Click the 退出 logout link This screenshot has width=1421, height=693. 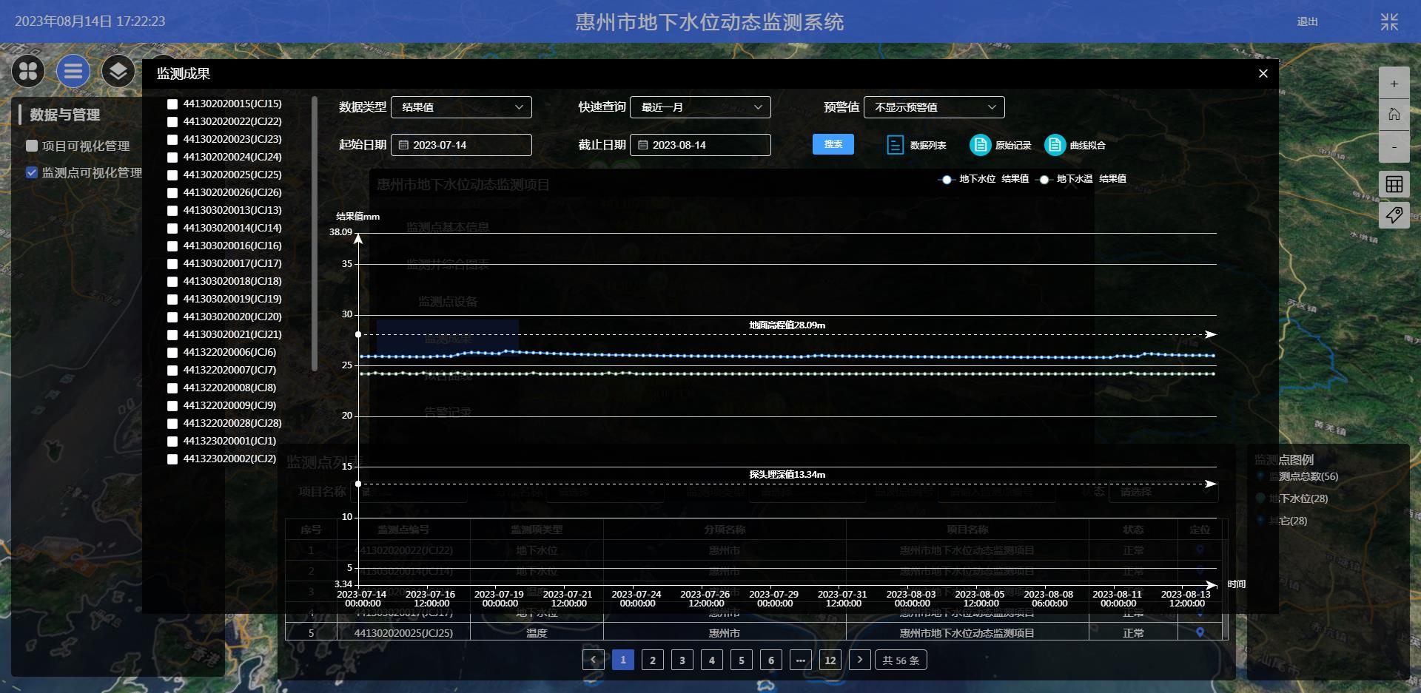tap(1307, 21)
